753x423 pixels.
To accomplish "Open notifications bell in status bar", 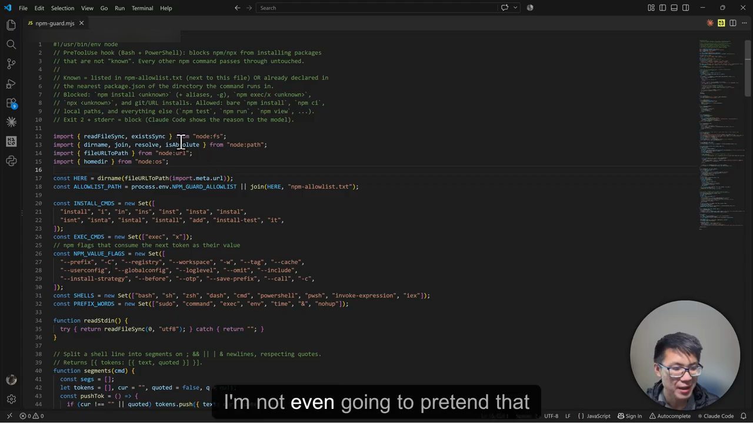I will tap(744, 416).
